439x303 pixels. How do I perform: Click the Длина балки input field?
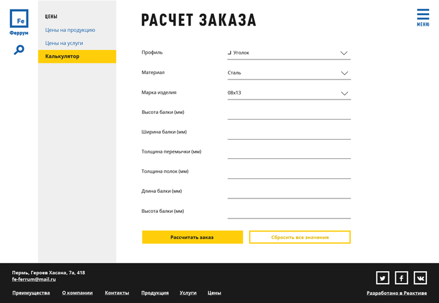coord(288,192)
